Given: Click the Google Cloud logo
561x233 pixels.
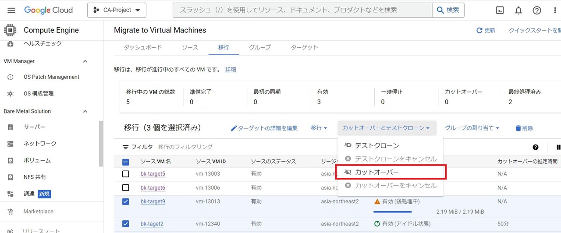Looking at the screenshot, I should 48,10.
